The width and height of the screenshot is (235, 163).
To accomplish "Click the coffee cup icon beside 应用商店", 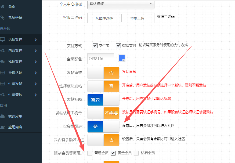I will pos(3,127).
